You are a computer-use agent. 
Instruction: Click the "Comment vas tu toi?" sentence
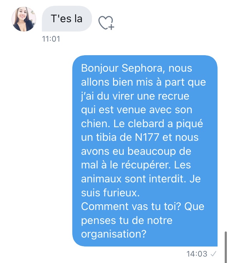click(x=131, y=206)
